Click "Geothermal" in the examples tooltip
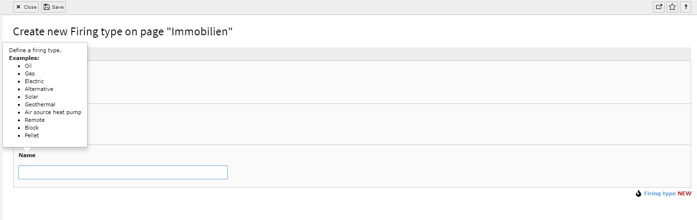Screen dimensions: 697x220 click(40, 104)
